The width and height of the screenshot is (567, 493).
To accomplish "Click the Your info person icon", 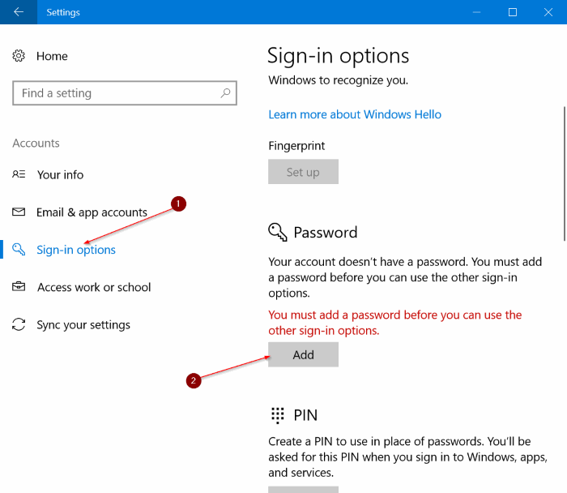I will point(19,174).
